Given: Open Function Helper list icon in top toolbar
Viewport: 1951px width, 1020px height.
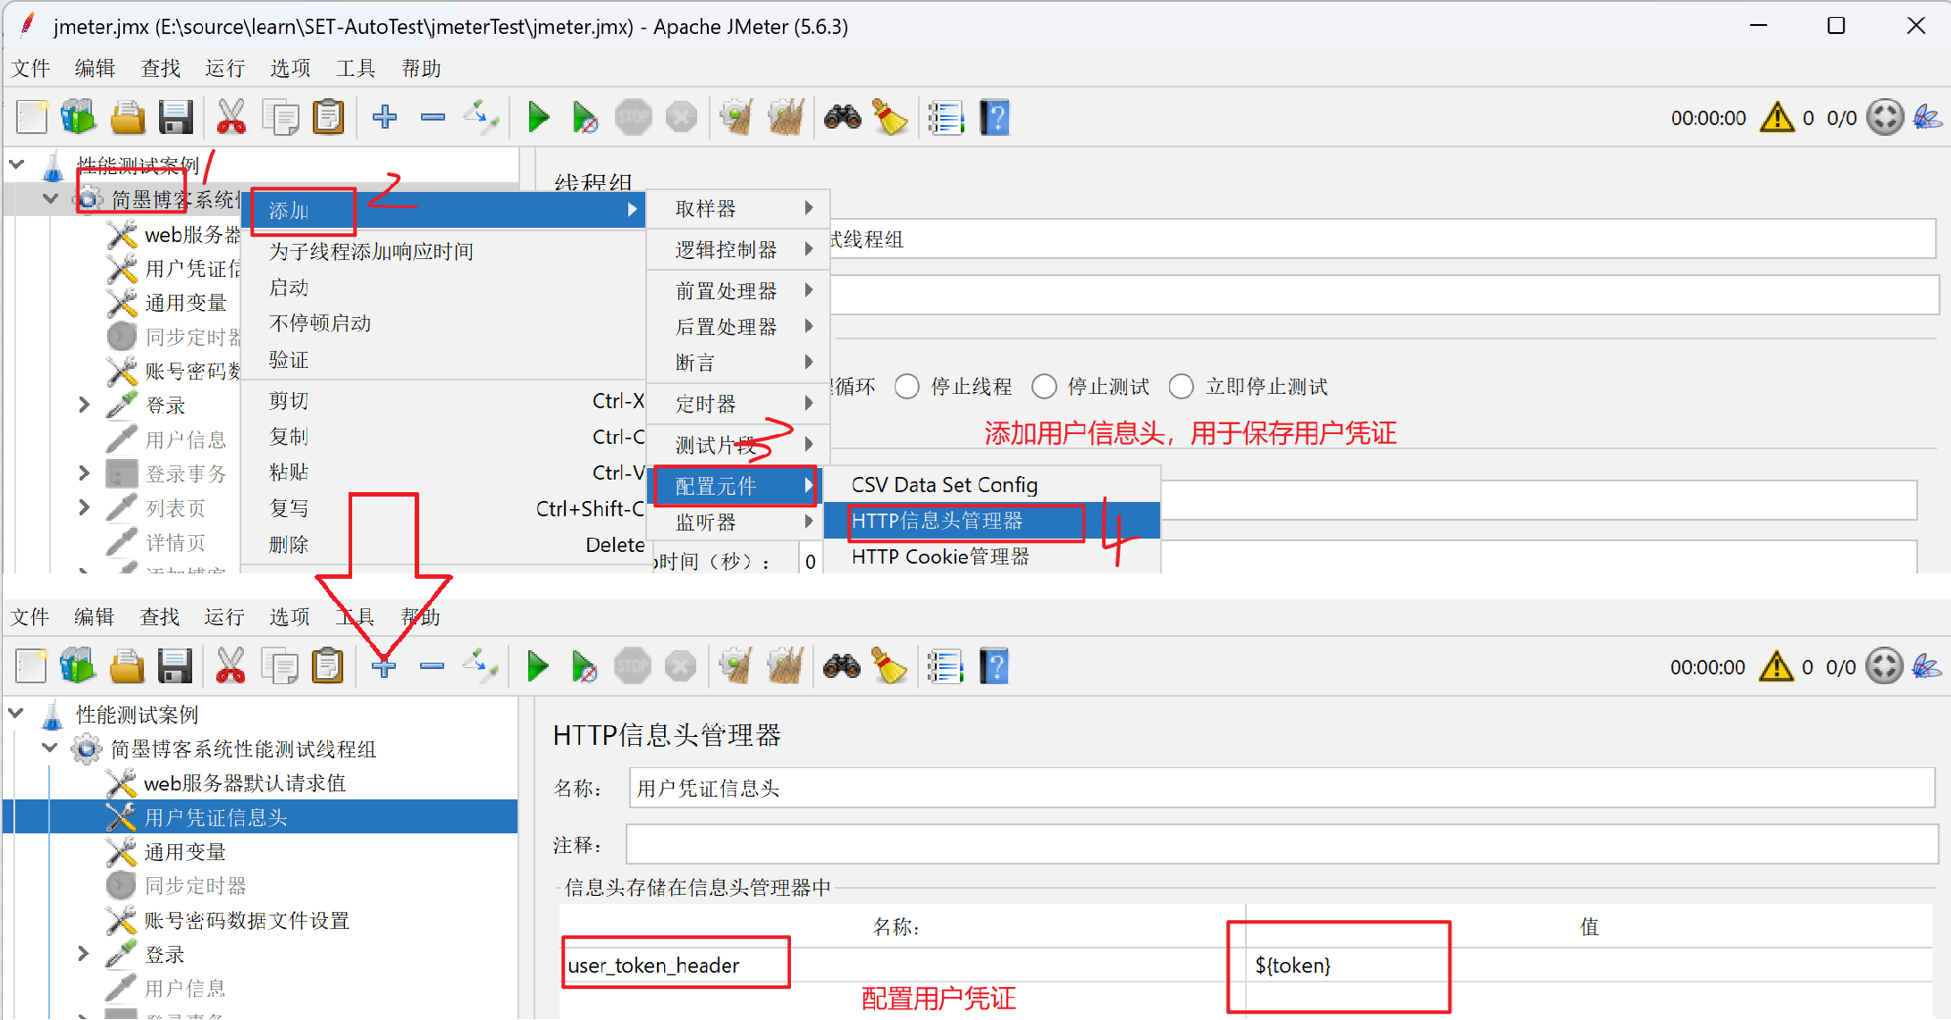Looking at the screenshot, I should (946, 117).
